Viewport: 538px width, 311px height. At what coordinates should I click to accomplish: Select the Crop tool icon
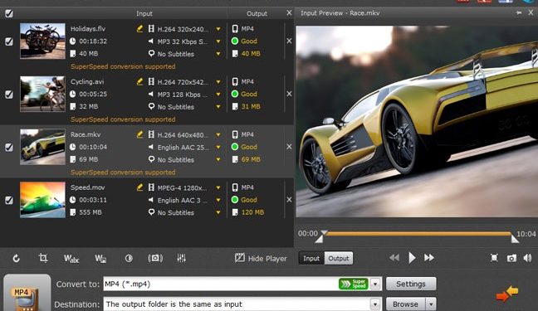(43, 258)
